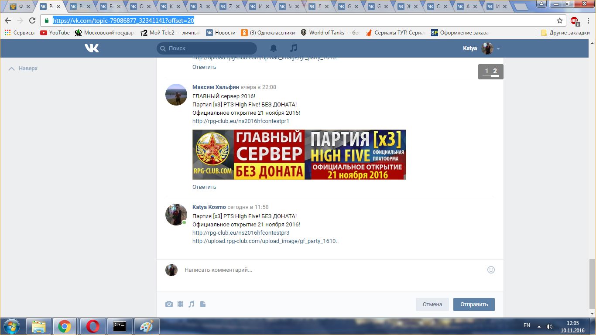Launch Opera from the taskbar
Image resolution: width=596 pixels, height=335 pixels.
pyautogui.click(x=92, y=326)
